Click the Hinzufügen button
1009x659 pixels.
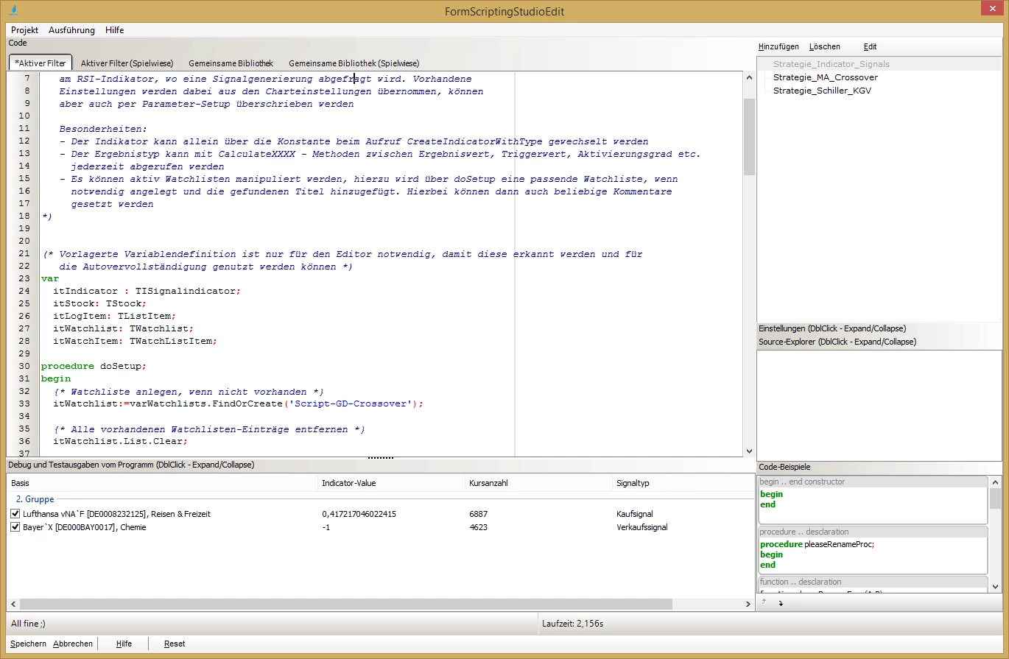pos(778,46)
